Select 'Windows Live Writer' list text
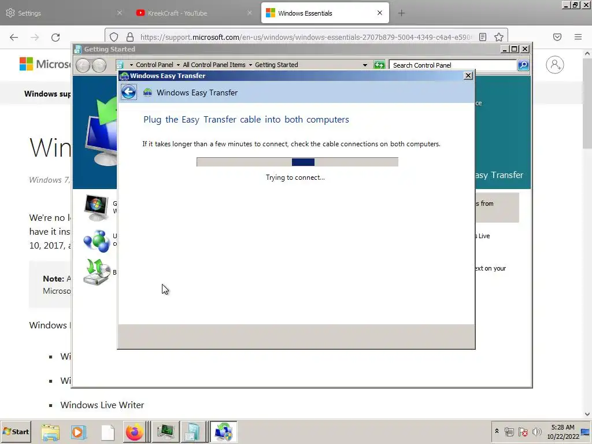Screen dimensions: 592x444 tap(102, 405)
